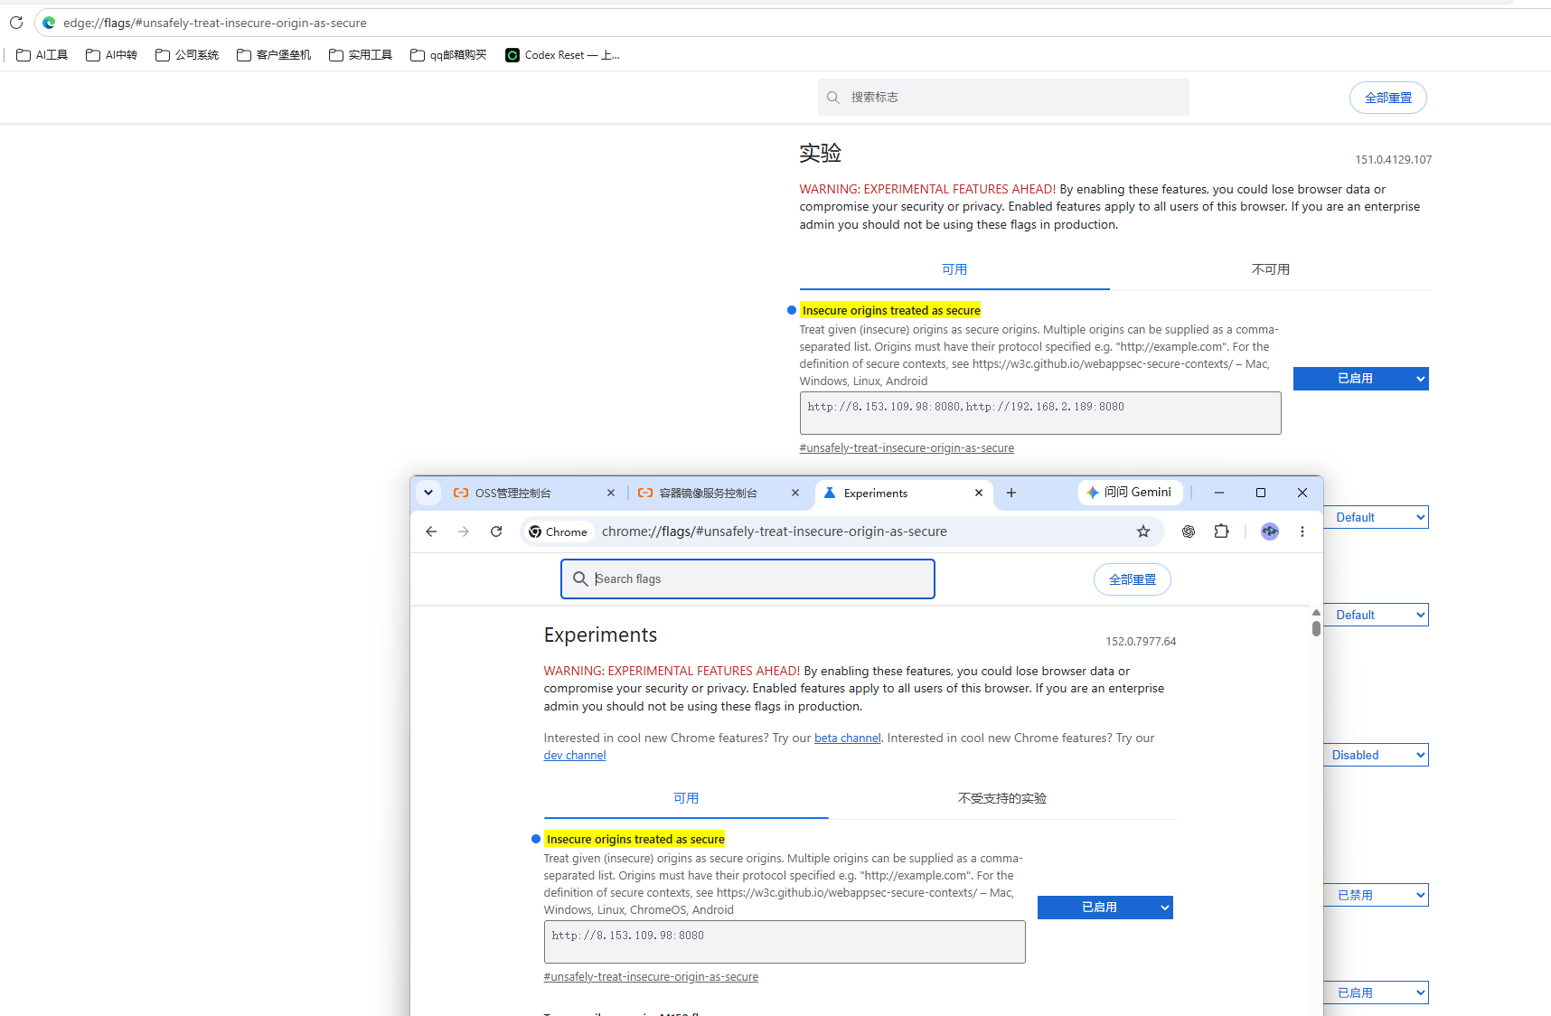Open Edge's 已启用 dropdown for insecure origins
This screenshot has width=1551, height=1016.
click(1361, 379)
